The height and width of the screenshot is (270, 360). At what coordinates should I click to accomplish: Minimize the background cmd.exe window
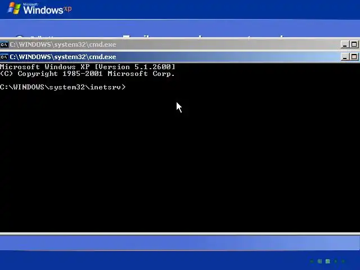pos(345,44)
